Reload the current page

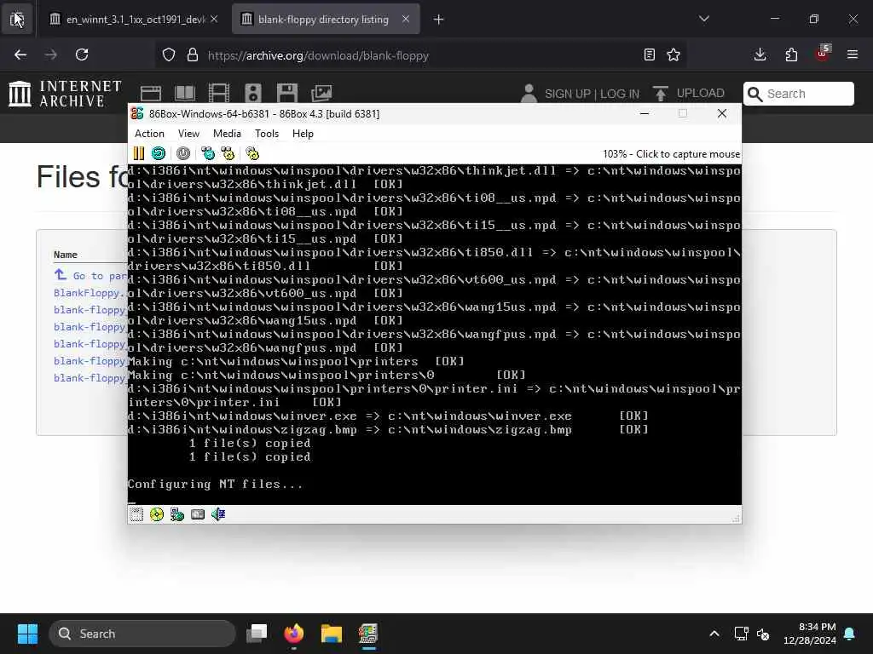[82, 54]
